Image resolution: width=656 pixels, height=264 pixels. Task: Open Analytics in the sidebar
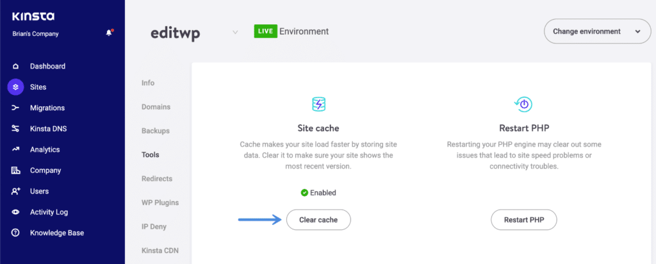coord(45,149)
